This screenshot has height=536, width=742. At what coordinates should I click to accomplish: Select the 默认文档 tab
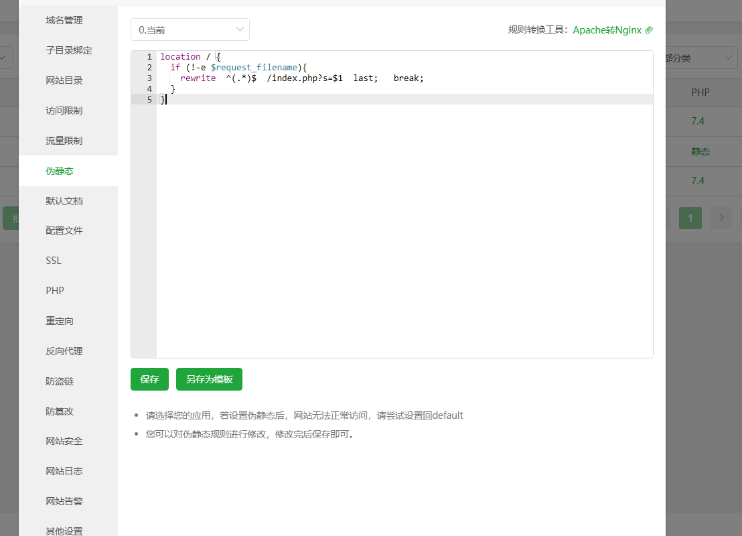64,201
